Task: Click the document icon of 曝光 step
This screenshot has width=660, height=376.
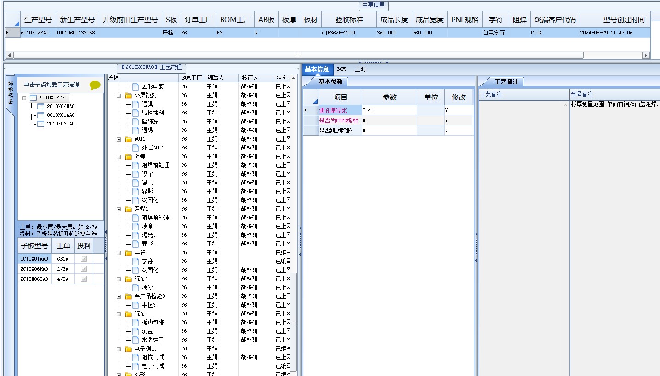Action: (136, 182)
